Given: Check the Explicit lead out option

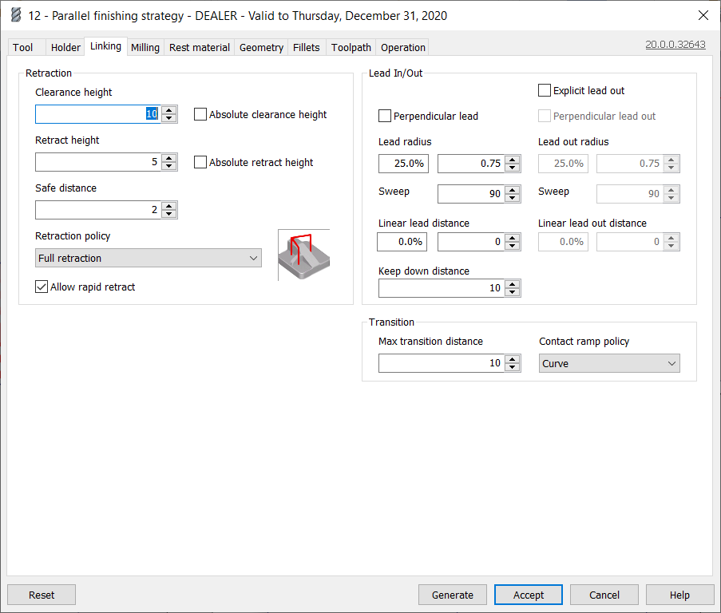Looking at the screenshot, I should click(x=545, y=90).
